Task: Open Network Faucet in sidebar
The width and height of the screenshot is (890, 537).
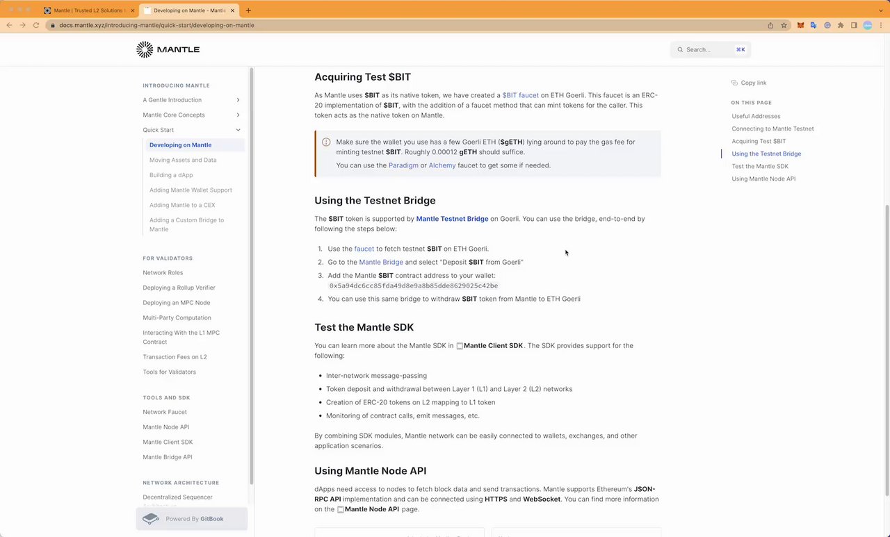Action: 165,412
